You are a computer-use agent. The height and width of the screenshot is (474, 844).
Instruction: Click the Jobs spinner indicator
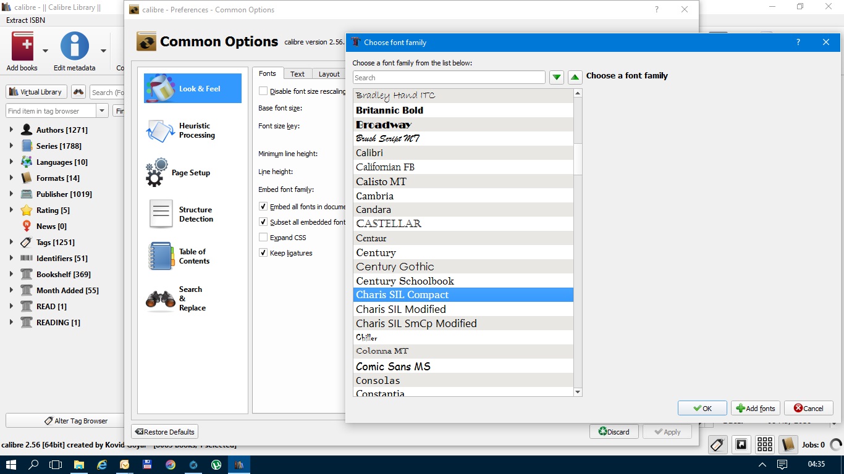click(836, 444)
